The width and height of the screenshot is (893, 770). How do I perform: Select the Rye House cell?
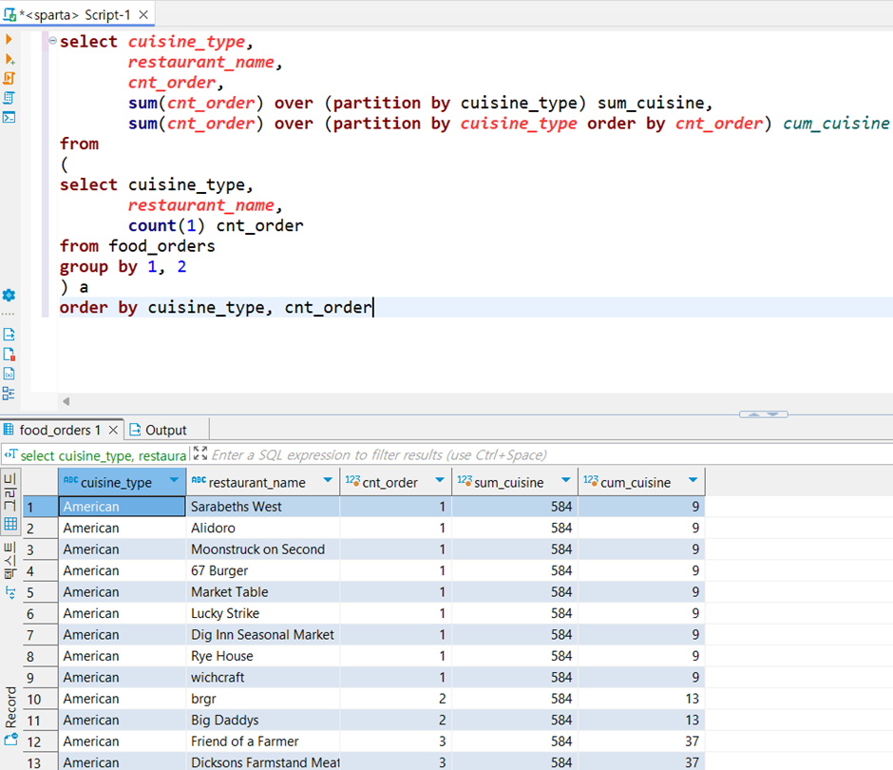click(x=262, y=656)
